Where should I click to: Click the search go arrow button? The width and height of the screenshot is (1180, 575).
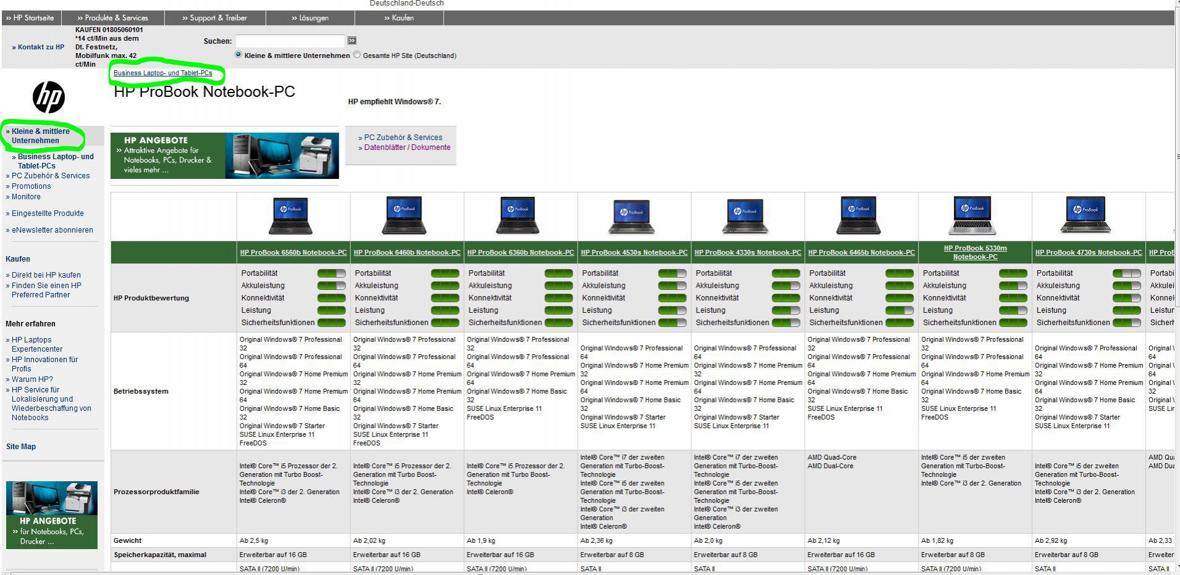[352, 41]
